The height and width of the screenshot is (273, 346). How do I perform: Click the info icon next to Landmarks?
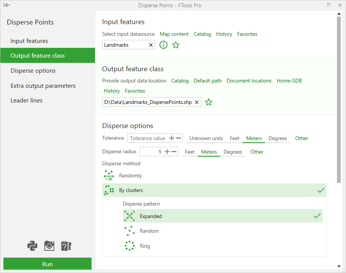pyautogui.click(x=163, y=45)
